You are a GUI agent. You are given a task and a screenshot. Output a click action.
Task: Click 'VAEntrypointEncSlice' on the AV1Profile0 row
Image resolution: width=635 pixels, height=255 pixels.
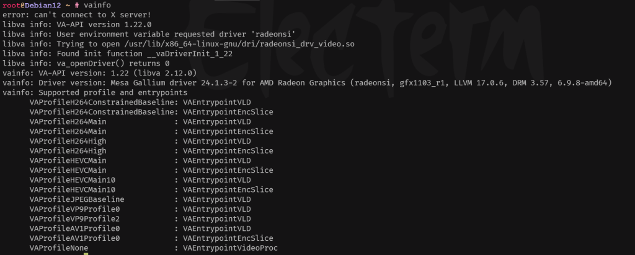(228, 238)
